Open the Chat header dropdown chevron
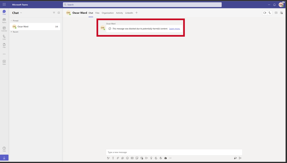Viewport: 287px width, 163px height. click(21, 13)
